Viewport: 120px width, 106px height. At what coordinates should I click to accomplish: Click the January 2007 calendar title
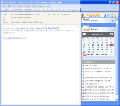[98, 34]
